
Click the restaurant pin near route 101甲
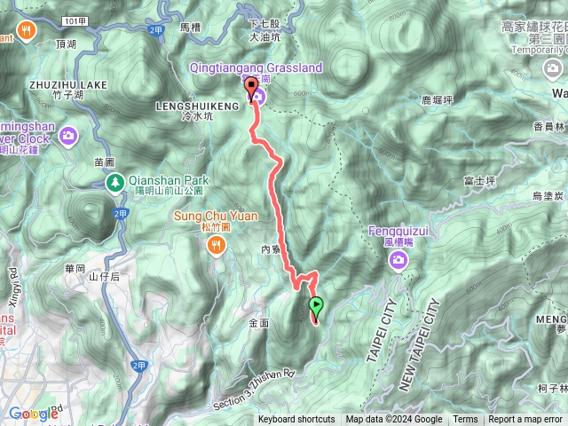click(27, 31)
